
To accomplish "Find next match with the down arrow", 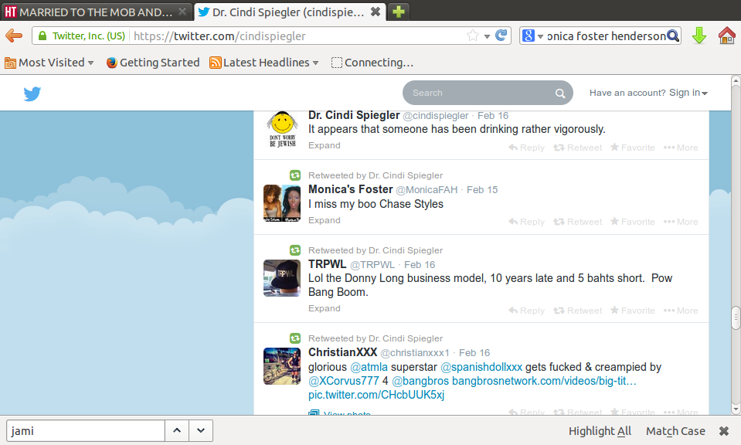I will (201, 431).
